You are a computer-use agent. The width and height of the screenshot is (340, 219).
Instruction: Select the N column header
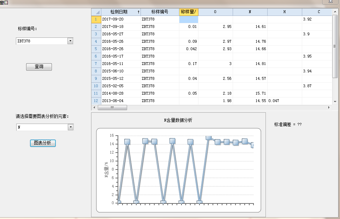click(x=250, y=12)
